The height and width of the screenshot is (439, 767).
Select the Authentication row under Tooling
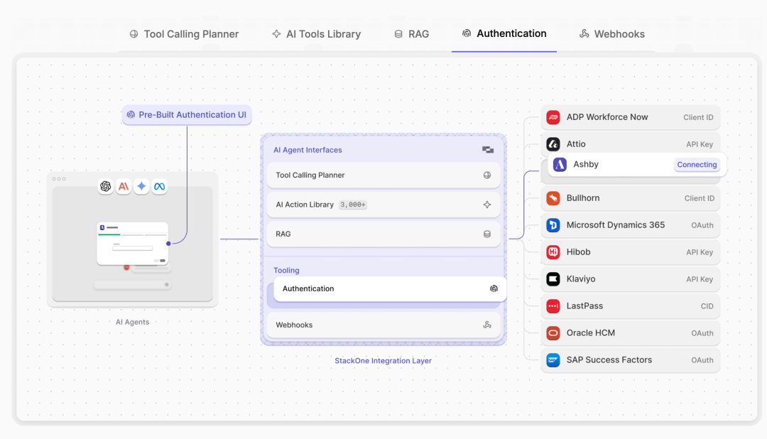pos(390,288)
